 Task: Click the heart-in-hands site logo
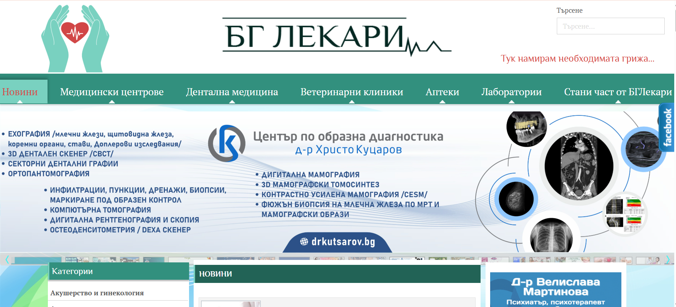(75, 38)
